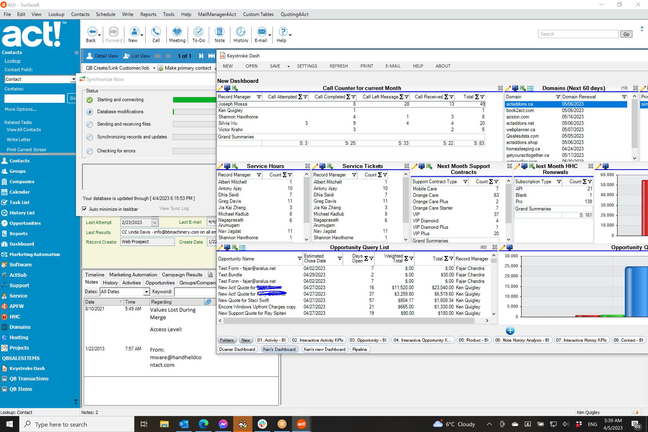The height and width of the screenshot is (432, 648).
Task: Switch to Campaign Results tab
Action: [182, 275]
